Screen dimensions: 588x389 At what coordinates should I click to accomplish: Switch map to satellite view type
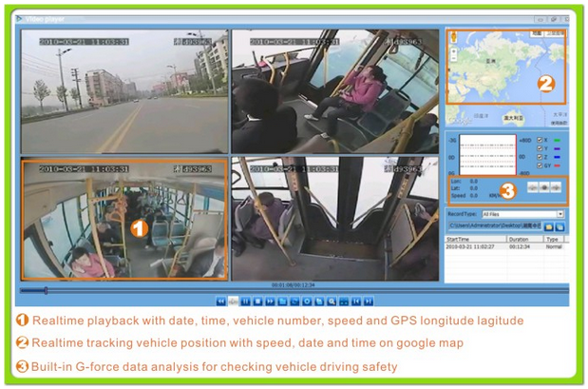pyautogui.click(x=554, y=34)
